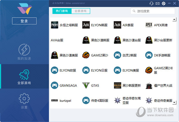Viewport: 179px width, 122px height.
Task: Select 我的加速 lightning icon in sidebar
Action: [24, 49]
